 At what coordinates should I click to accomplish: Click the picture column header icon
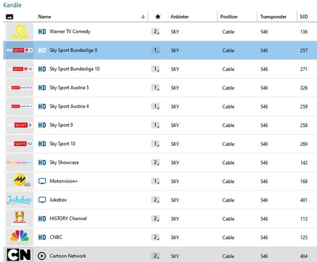pos(10,16)
